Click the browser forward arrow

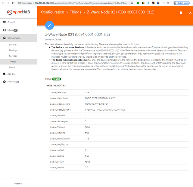(8, 3)
